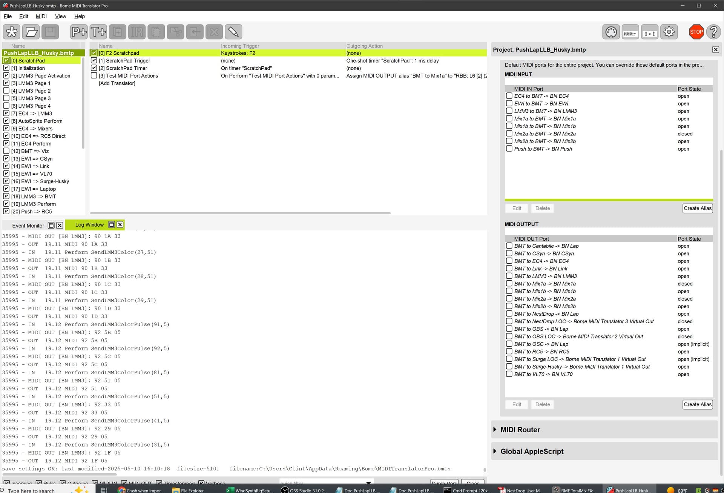This screenshot has width=724, height=493.
Task: Click the IR toolbar icon
Action: (137, 32)
